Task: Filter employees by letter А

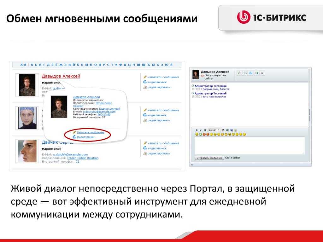Action: [x=32, y=65]
